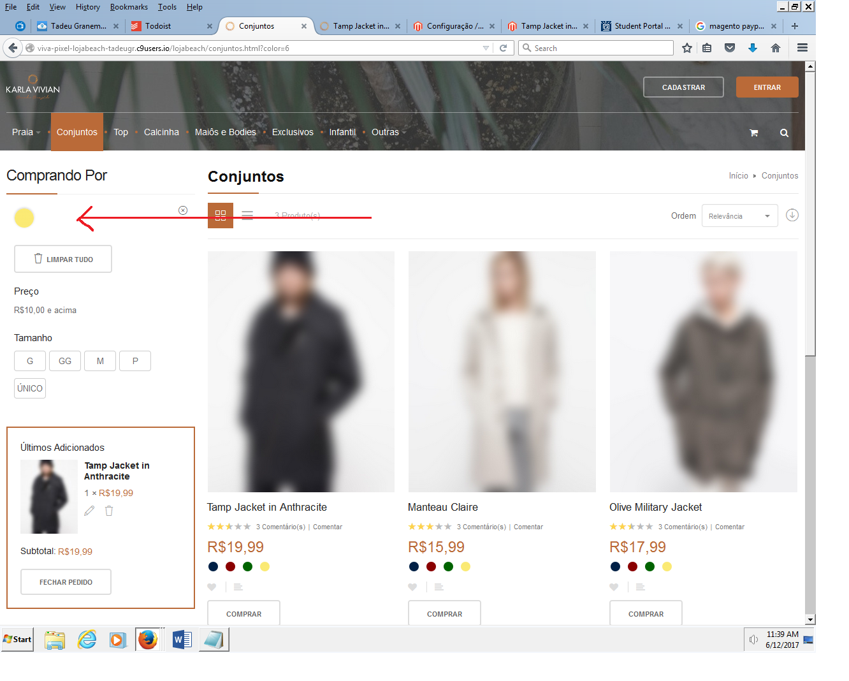Viewport: 849px width, 681px height.
Task: Switch to list view of products
Action: tap(247, 216)
